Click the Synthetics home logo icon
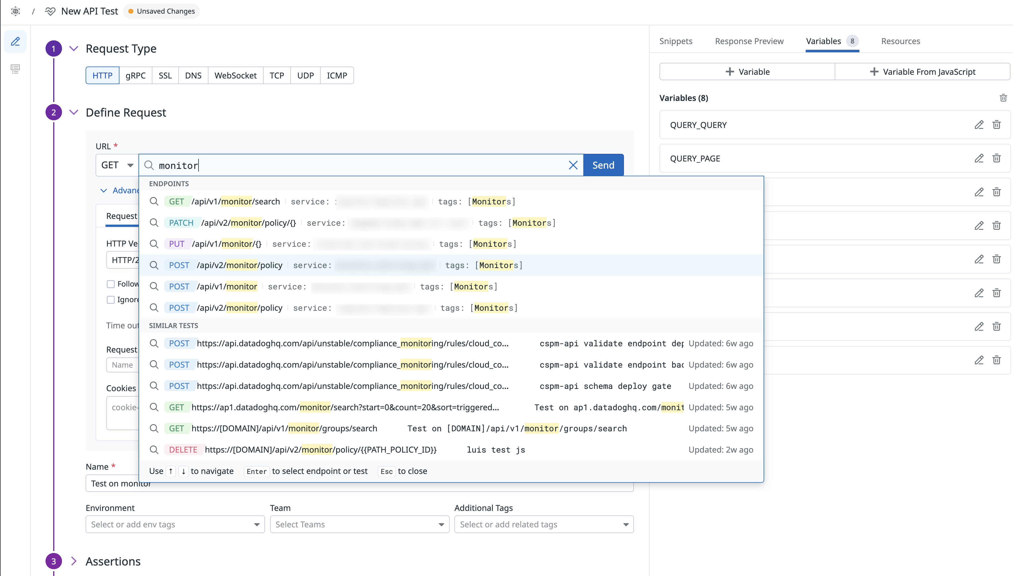Screen dimensions: 1013x576 coord(15,11)
